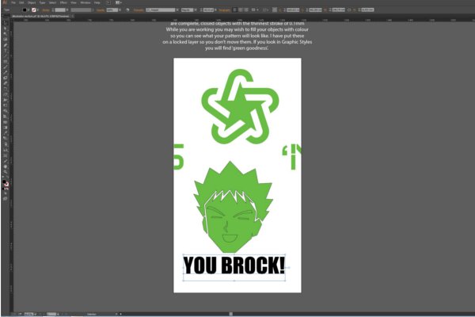Select the green Brock face artwork
The height and width of the screenshot is (317, 475).
[234, 207]
